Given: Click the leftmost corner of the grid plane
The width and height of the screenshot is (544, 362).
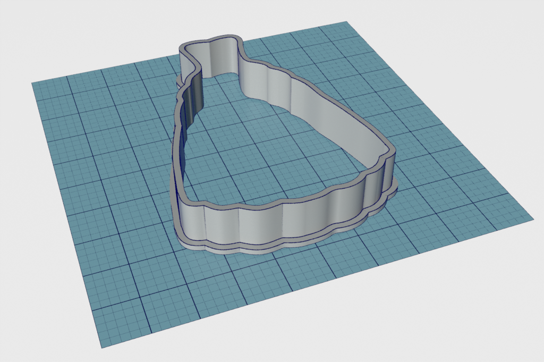Looking at the screenshot, I should pos(33,82).
